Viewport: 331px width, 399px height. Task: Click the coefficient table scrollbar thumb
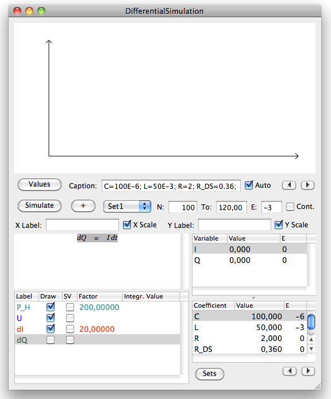coord(311,322)
